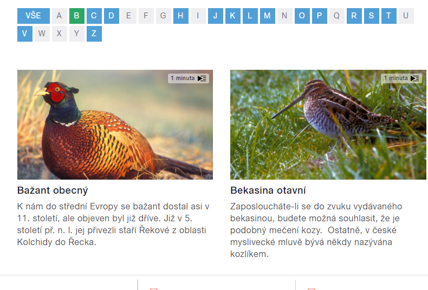
Task: Open the Bekasina otavní article title
Action: [268, 190]
